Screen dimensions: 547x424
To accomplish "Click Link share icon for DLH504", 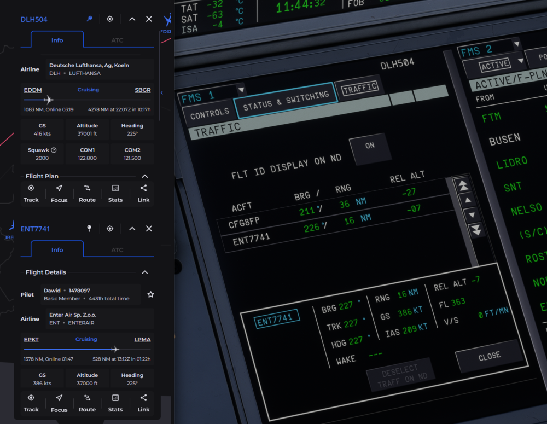I will (x=143, y=193).
